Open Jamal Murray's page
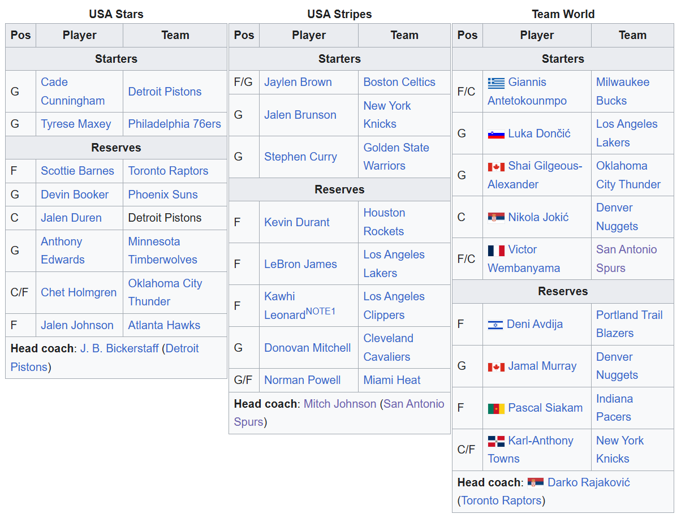The height and width of the screenshot is (518, 681). pos(542,366)
